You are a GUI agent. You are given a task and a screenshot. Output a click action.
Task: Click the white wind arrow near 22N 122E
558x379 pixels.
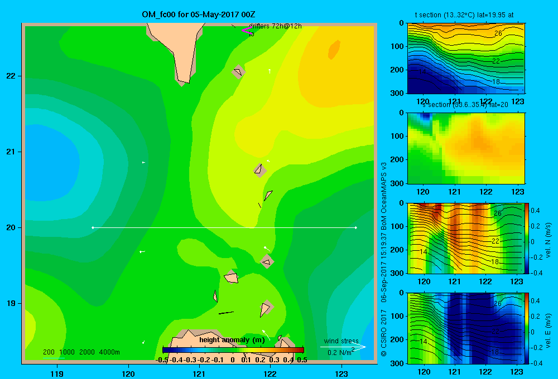(270, 71)
